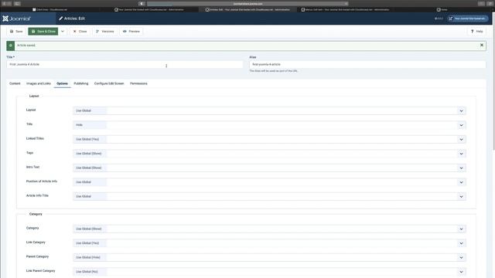Switch to the Articles: Edit browser tab
495x278 pixels.
coord(248,10)
